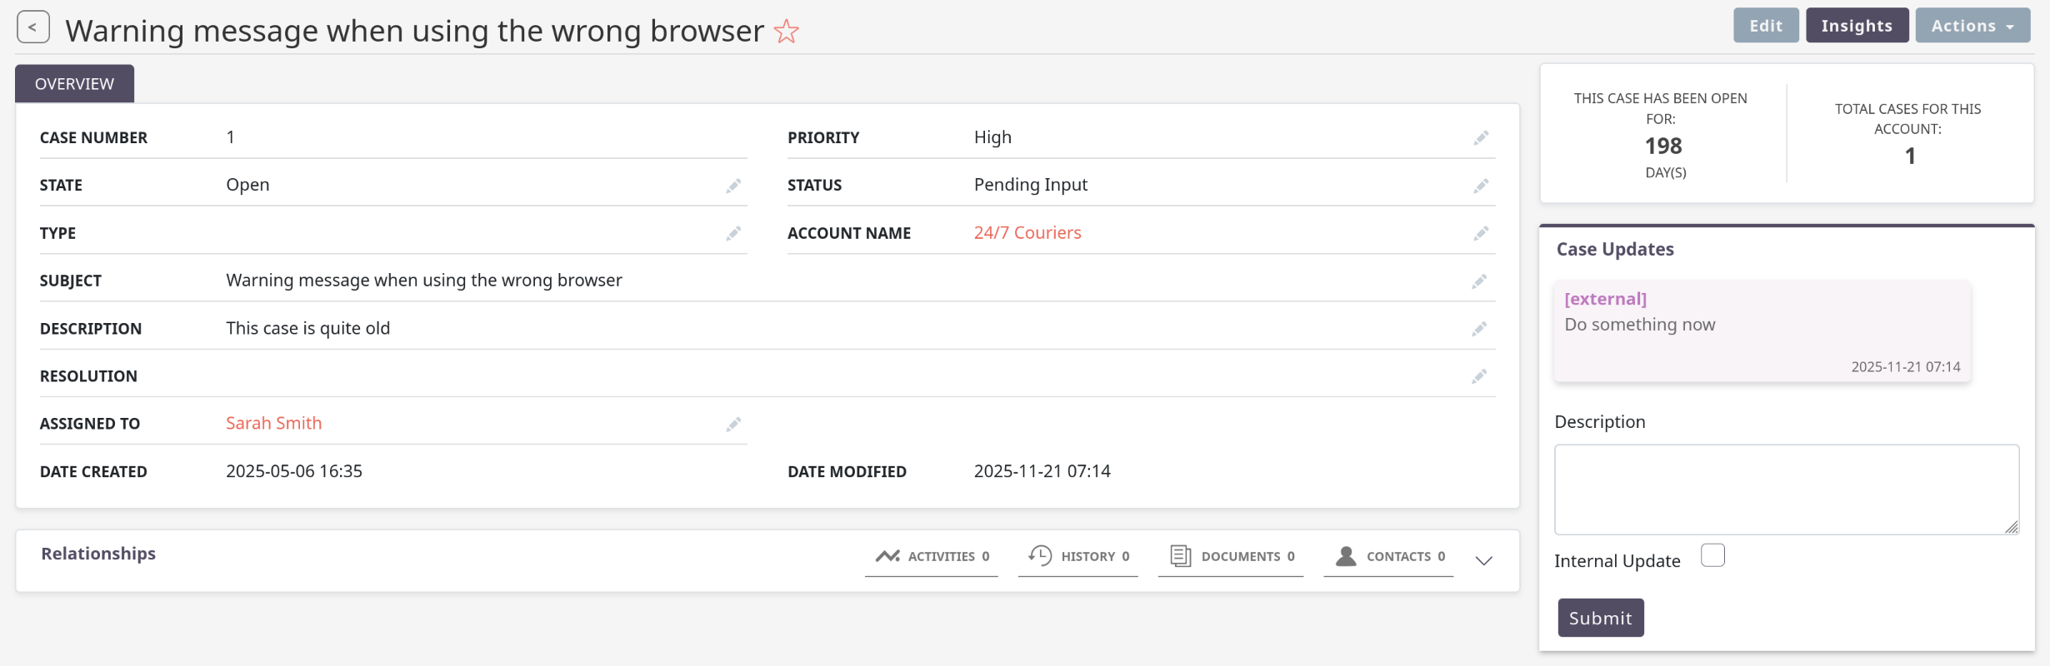Click the case update Description text area
The height and width of the screenshot is (666, 2050).
(1786, 490)
